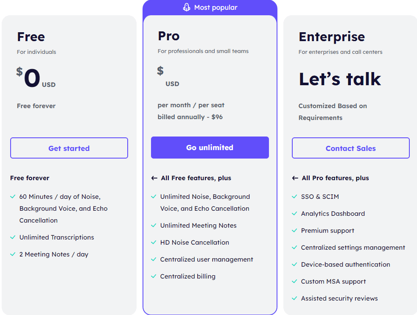
Task: Click the Enterprise plan heading
Action: click(x=332, y=37)
